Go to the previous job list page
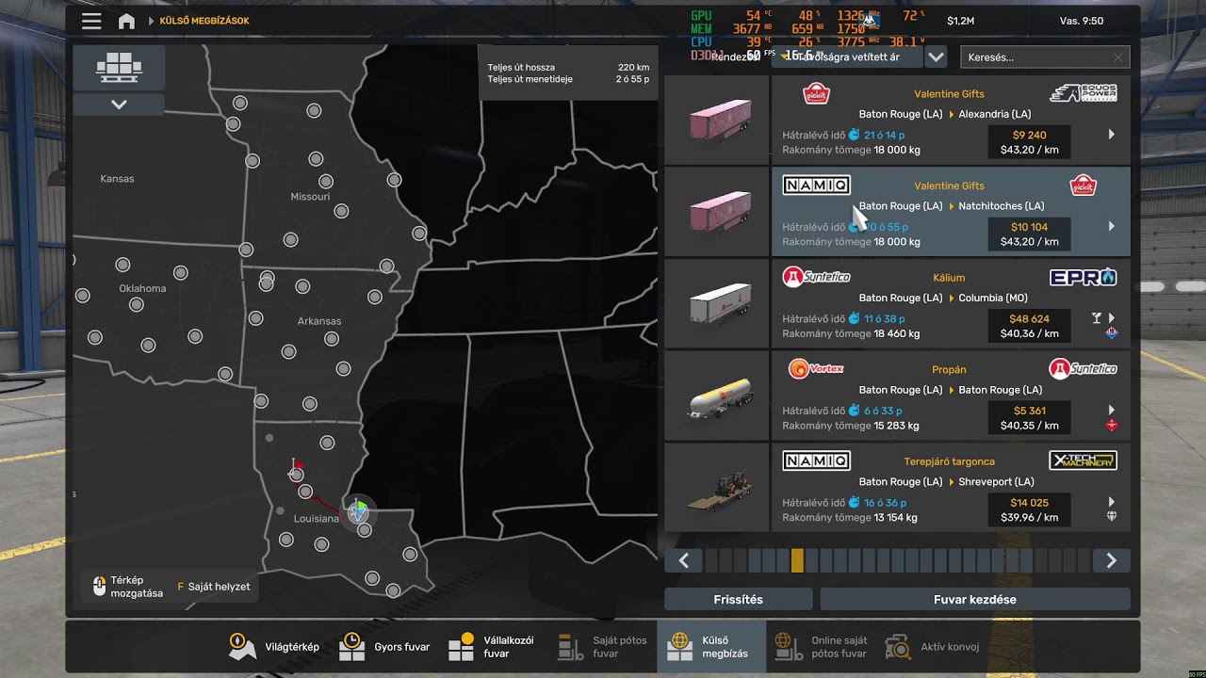This screenshot has height=678, width=1206. [x=684, y=560]
